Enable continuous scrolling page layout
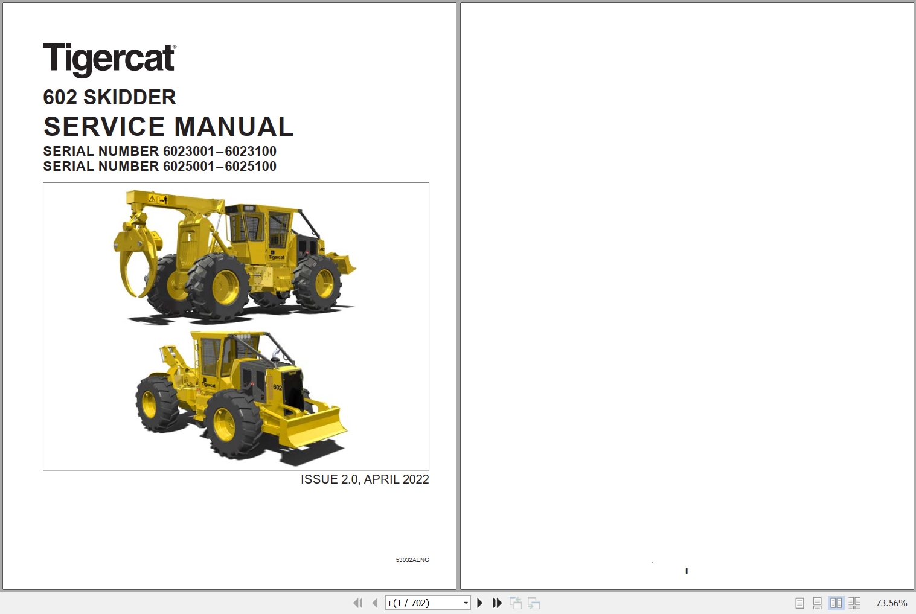The width and height of the screenshot is (916, 614). pos(818,603)
